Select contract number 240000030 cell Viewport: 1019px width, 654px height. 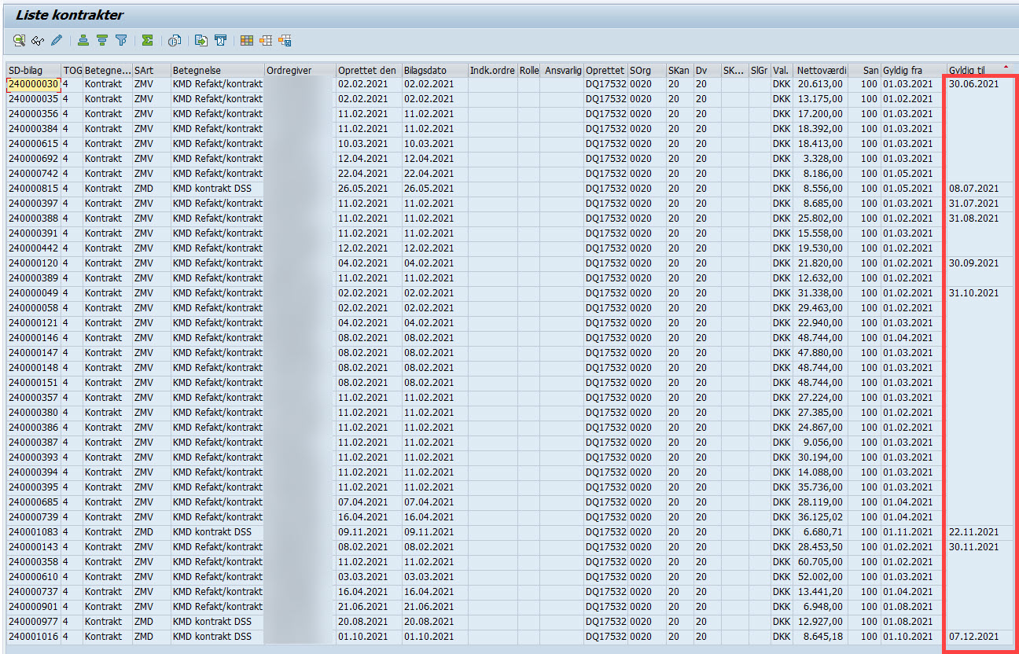(x=33, y=84)
